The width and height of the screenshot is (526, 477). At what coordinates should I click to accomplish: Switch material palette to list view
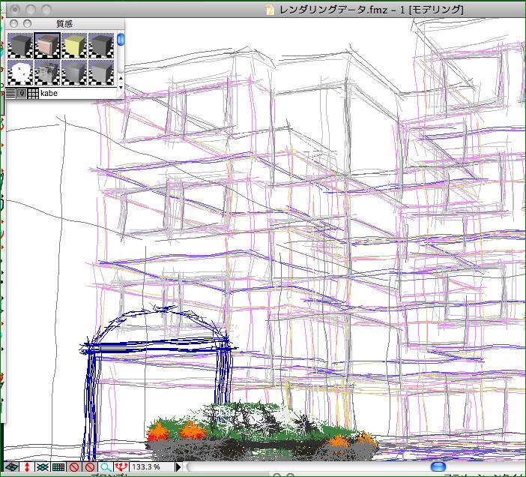[10, 93]
